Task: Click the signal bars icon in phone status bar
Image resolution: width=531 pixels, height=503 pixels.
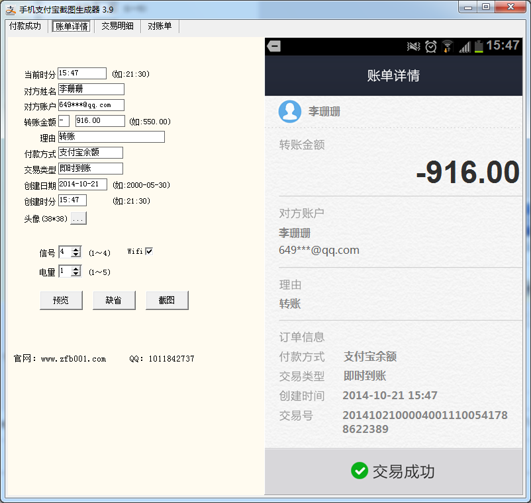Action: point(465,47)
